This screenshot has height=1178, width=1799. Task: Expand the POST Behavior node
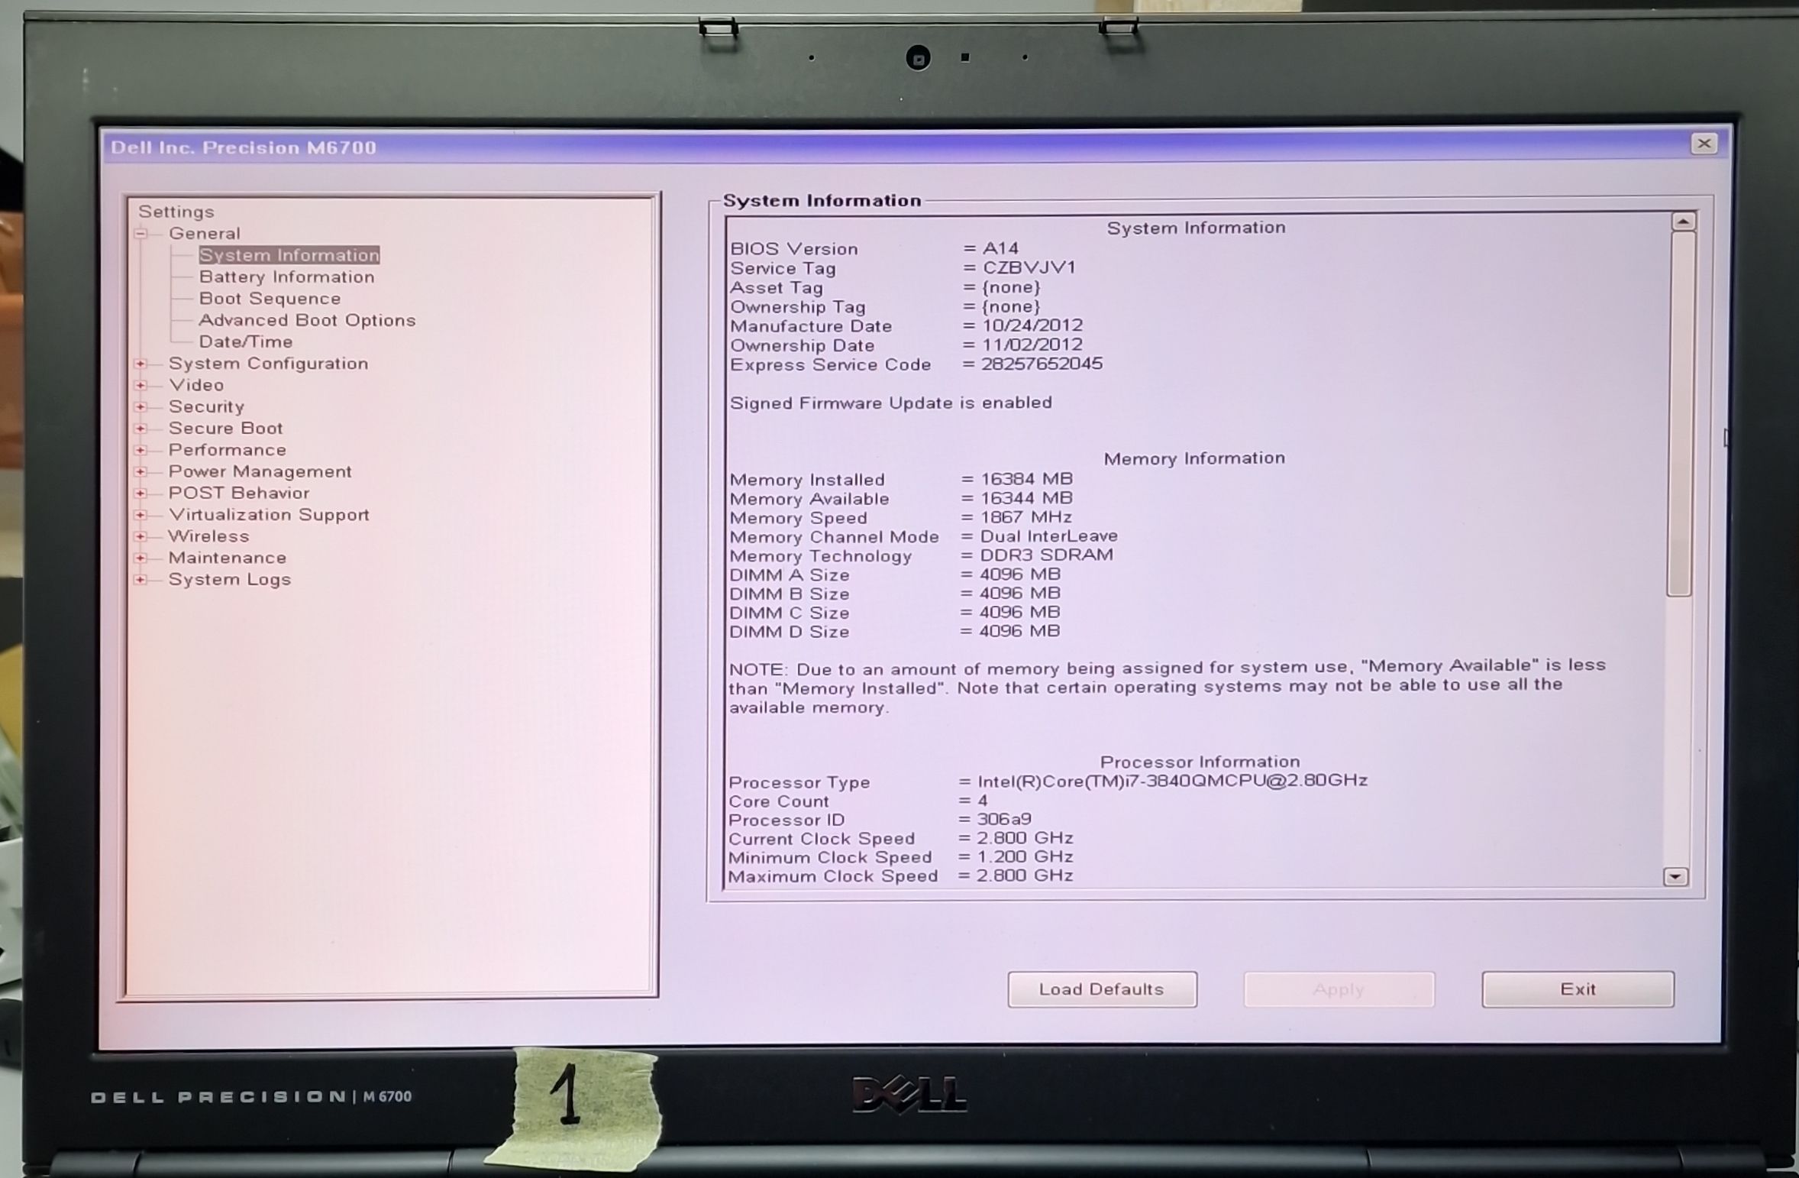tap(140, 494)
